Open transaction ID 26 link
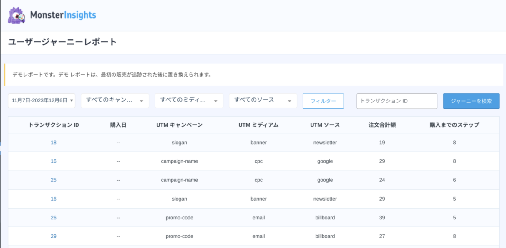The width and height of the screenshot is (506, 248). tap(53, 218)
